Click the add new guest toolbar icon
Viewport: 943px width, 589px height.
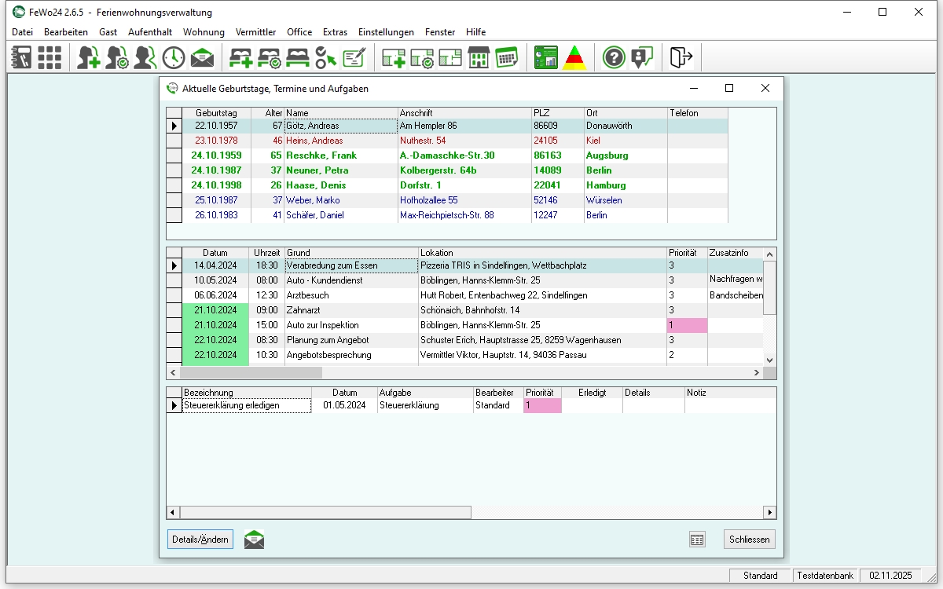point(89,57)
